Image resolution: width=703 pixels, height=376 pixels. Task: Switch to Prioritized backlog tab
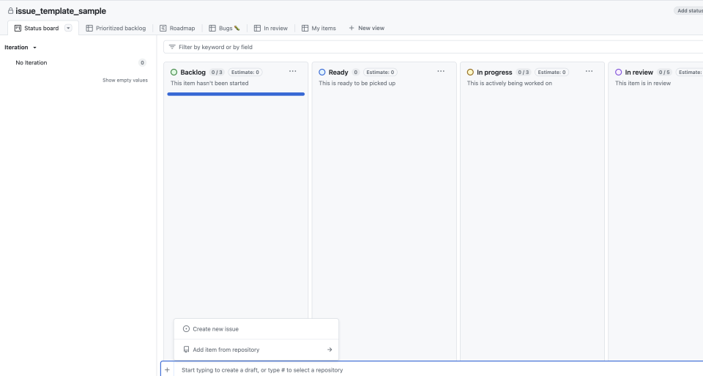pyautogui.click(x=116, y=29)
